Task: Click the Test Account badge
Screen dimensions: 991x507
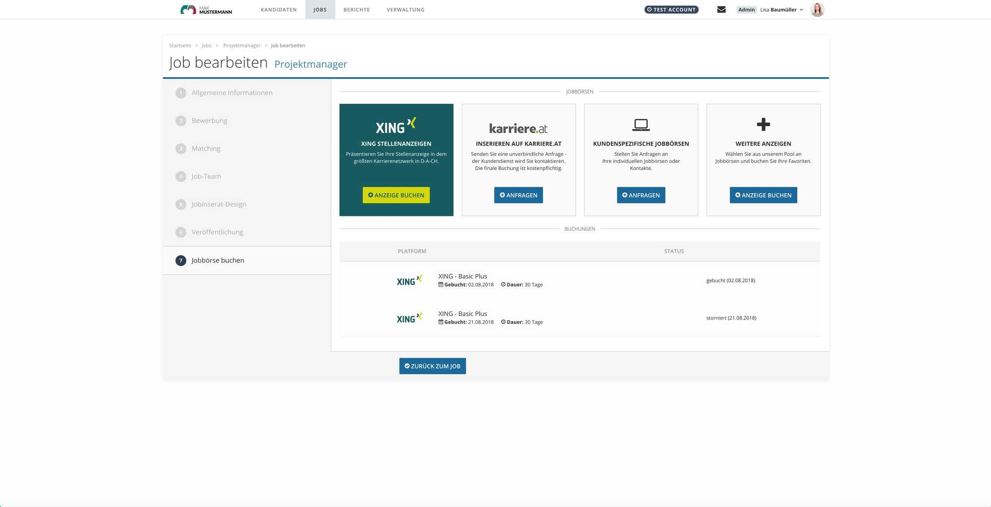Action: coord(671,9)
